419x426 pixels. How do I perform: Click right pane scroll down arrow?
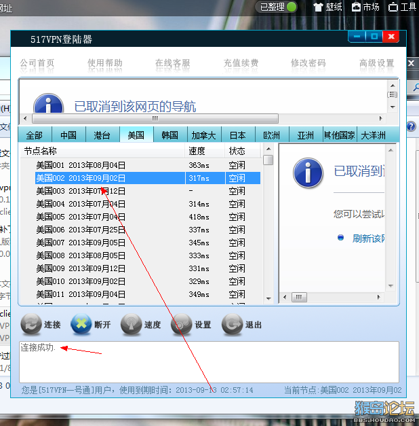(x=391, y=286)
